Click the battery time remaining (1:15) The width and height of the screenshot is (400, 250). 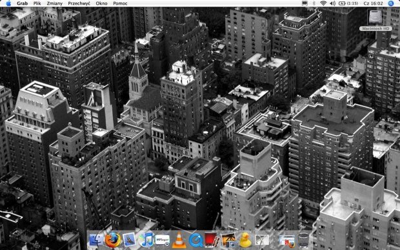point(352,3)
